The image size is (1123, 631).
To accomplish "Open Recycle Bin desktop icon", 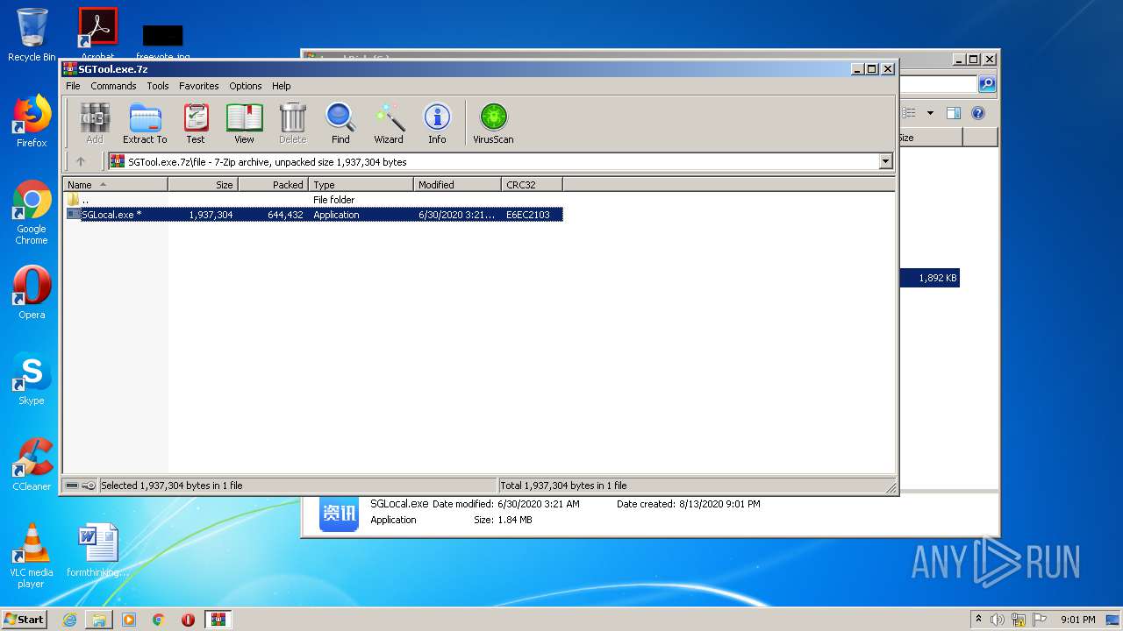I will point(32,35).
